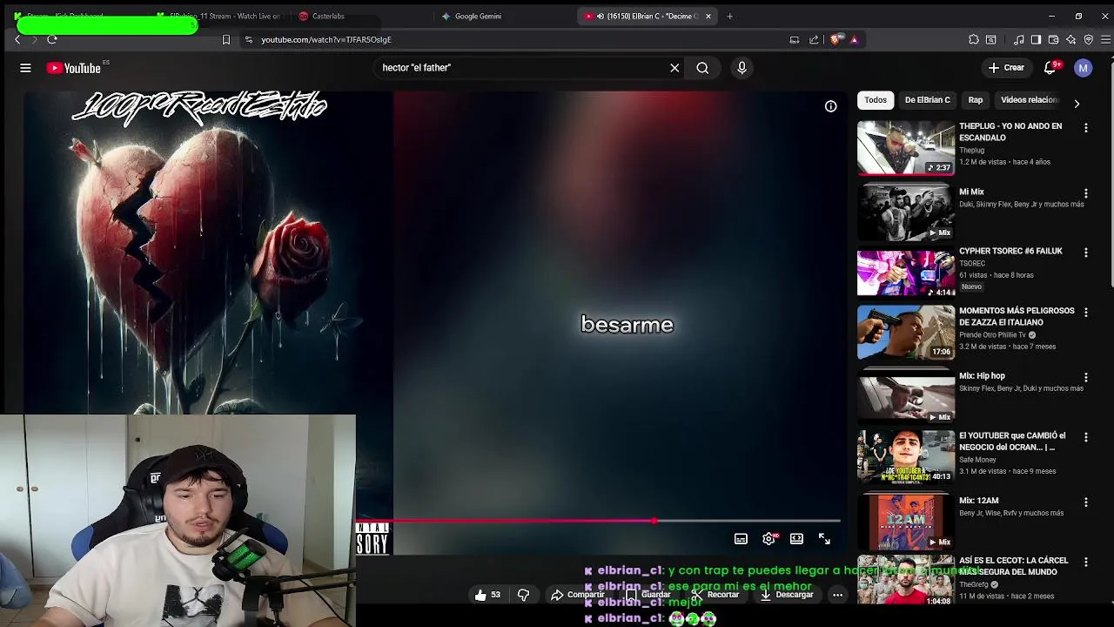Clear the search box with the X
1114x627 pixels.
(x=674, y=68)
